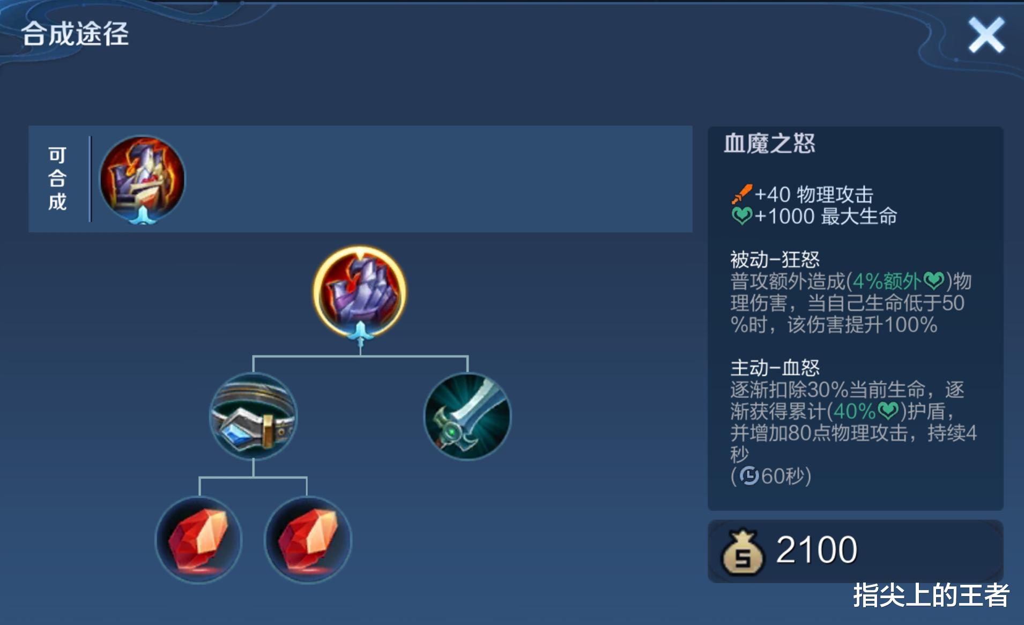Click the 主动-血怒 active skill heading

(775, 368)
